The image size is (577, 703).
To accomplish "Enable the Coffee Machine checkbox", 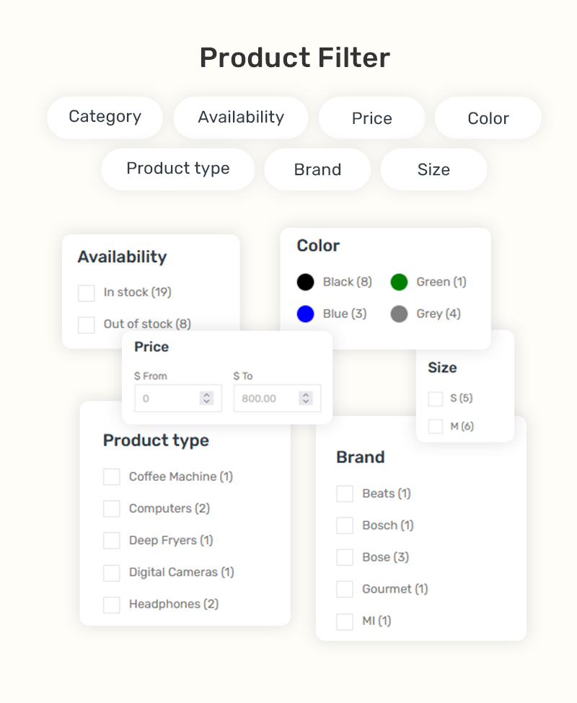I will pyautogui.click(x=112, y=477).
